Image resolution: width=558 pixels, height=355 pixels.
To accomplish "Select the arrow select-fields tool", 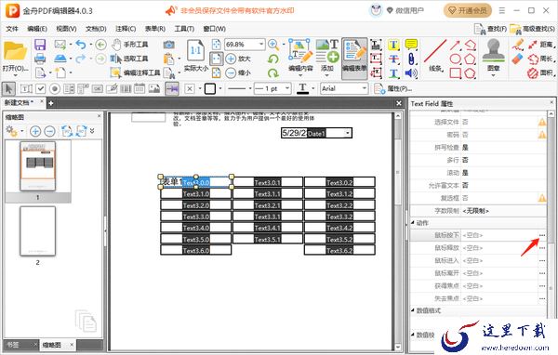I will click(x=9, y=88).
